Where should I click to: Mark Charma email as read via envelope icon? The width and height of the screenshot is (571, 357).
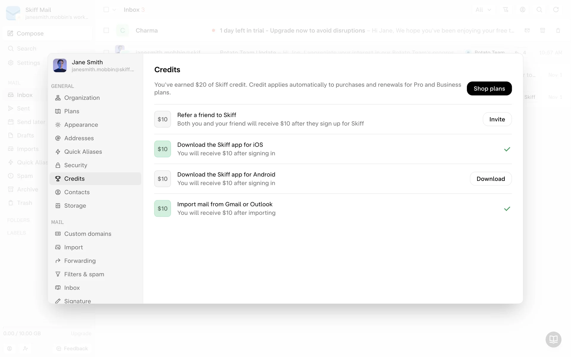point(527,30)
